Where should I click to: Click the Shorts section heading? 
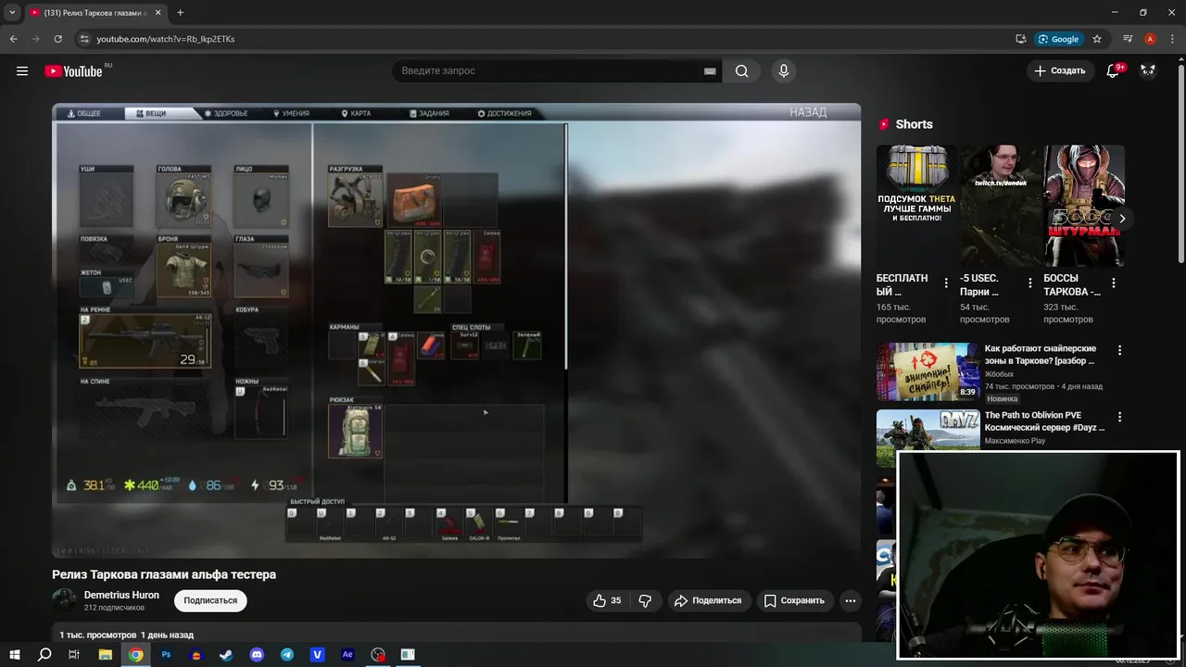(x=915, y=124)
